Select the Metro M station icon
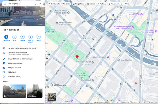 [47, 58]
